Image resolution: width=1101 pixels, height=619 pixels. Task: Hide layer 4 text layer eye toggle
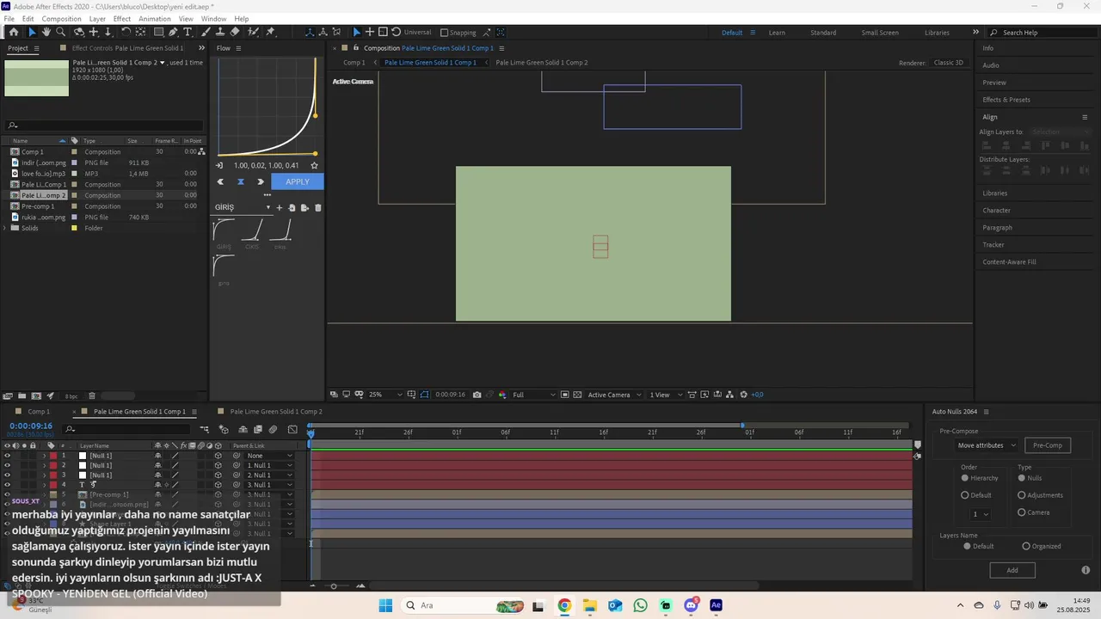tap(8, 485)
